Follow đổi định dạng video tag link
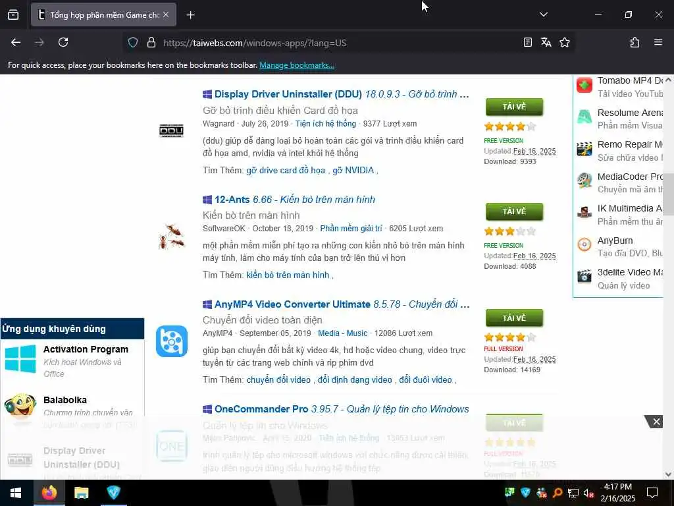Viewport: 674px width, 506px height. (355, 380)
